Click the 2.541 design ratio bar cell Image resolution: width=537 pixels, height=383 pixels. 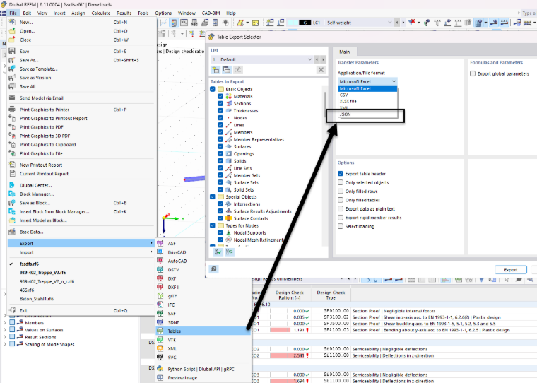tap(290, 355)
